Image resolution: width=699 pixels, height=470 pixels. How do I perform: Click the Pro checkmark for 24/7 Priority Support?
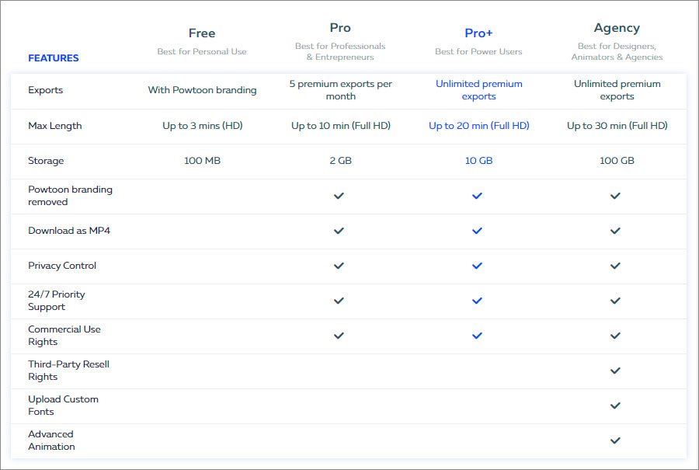pos(339,301)
